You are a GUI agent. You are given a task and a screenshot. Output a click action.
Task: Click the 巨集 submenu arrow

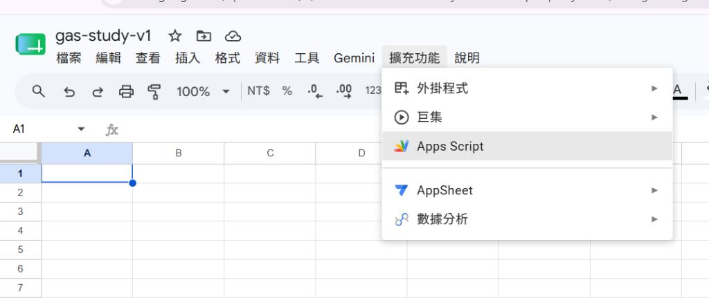coord(654,118)
